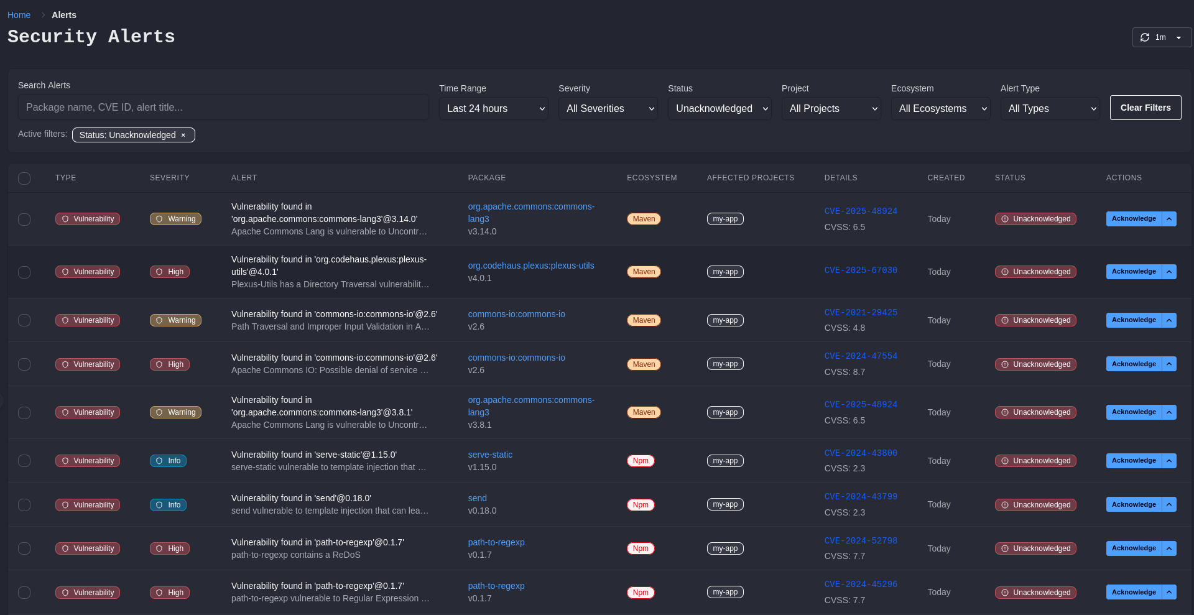
Task: Click the Vulnerability type badge in plexus-utils row
Action: click(x=88, y=272)
